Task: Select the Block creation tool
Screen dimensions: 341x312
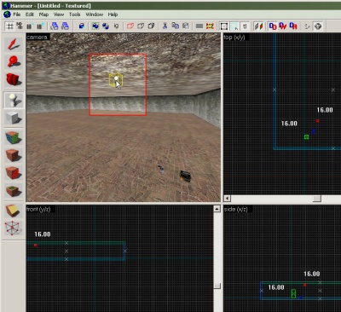Action: pyautogui.click(x=13, y=118)
